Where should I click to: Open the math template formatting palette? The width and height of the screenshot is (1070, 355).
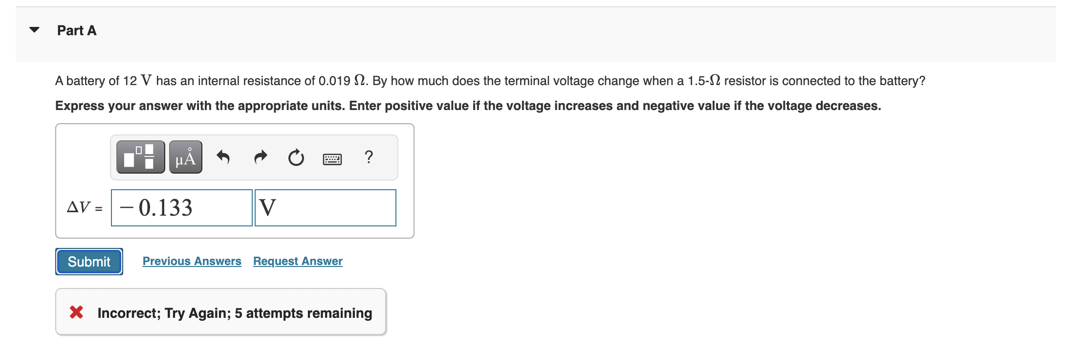pyautogui.click(x=140, y=157)
